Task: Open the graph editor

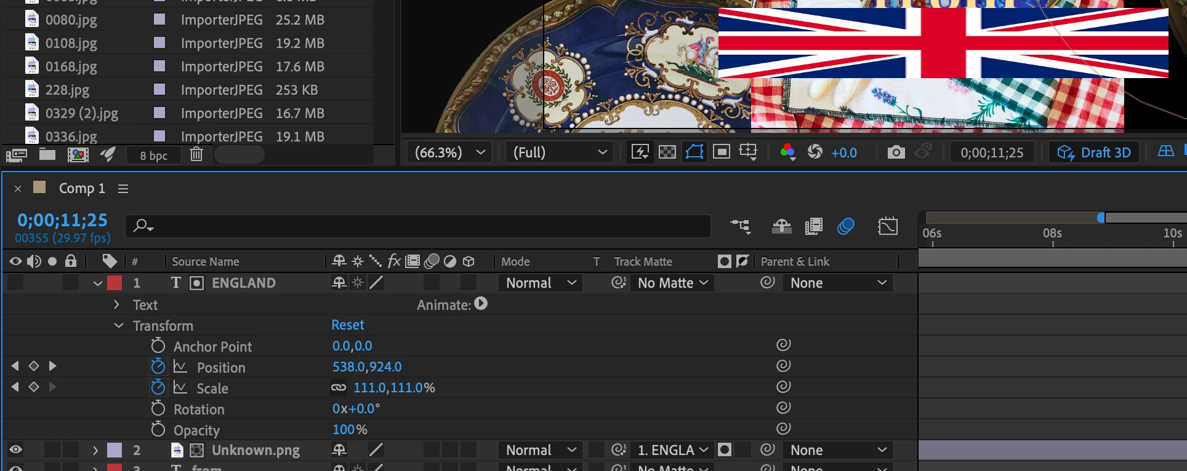Action: pyautogui.click(x=888, y=226)
